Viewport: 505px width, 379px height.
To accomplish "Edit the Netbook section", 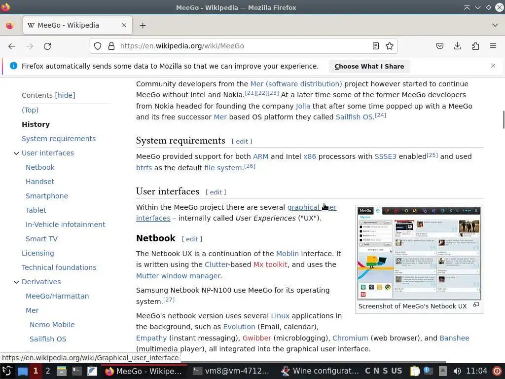I will pos(192,239).
